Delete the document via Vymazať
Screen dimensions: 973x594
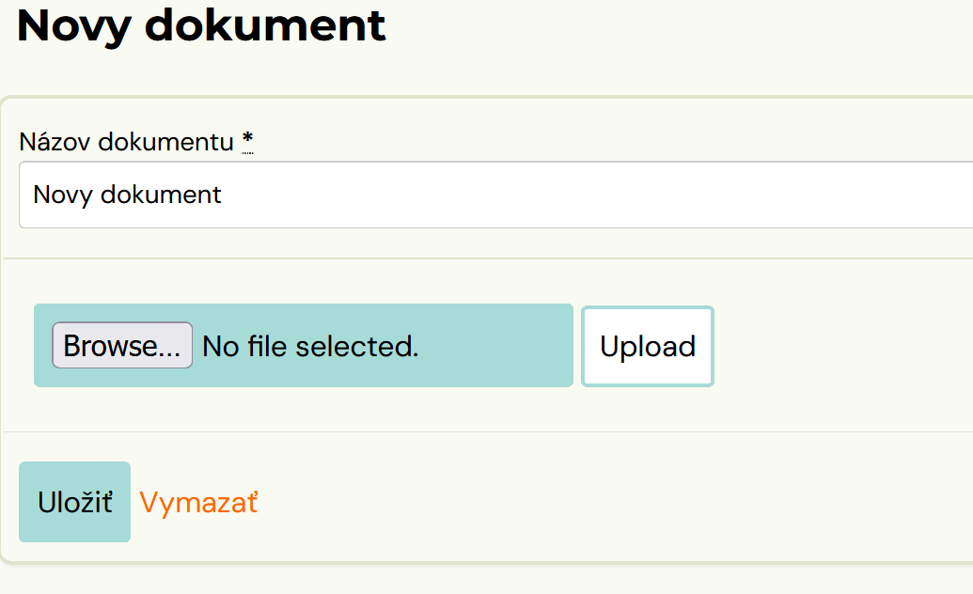coord(198,502)
